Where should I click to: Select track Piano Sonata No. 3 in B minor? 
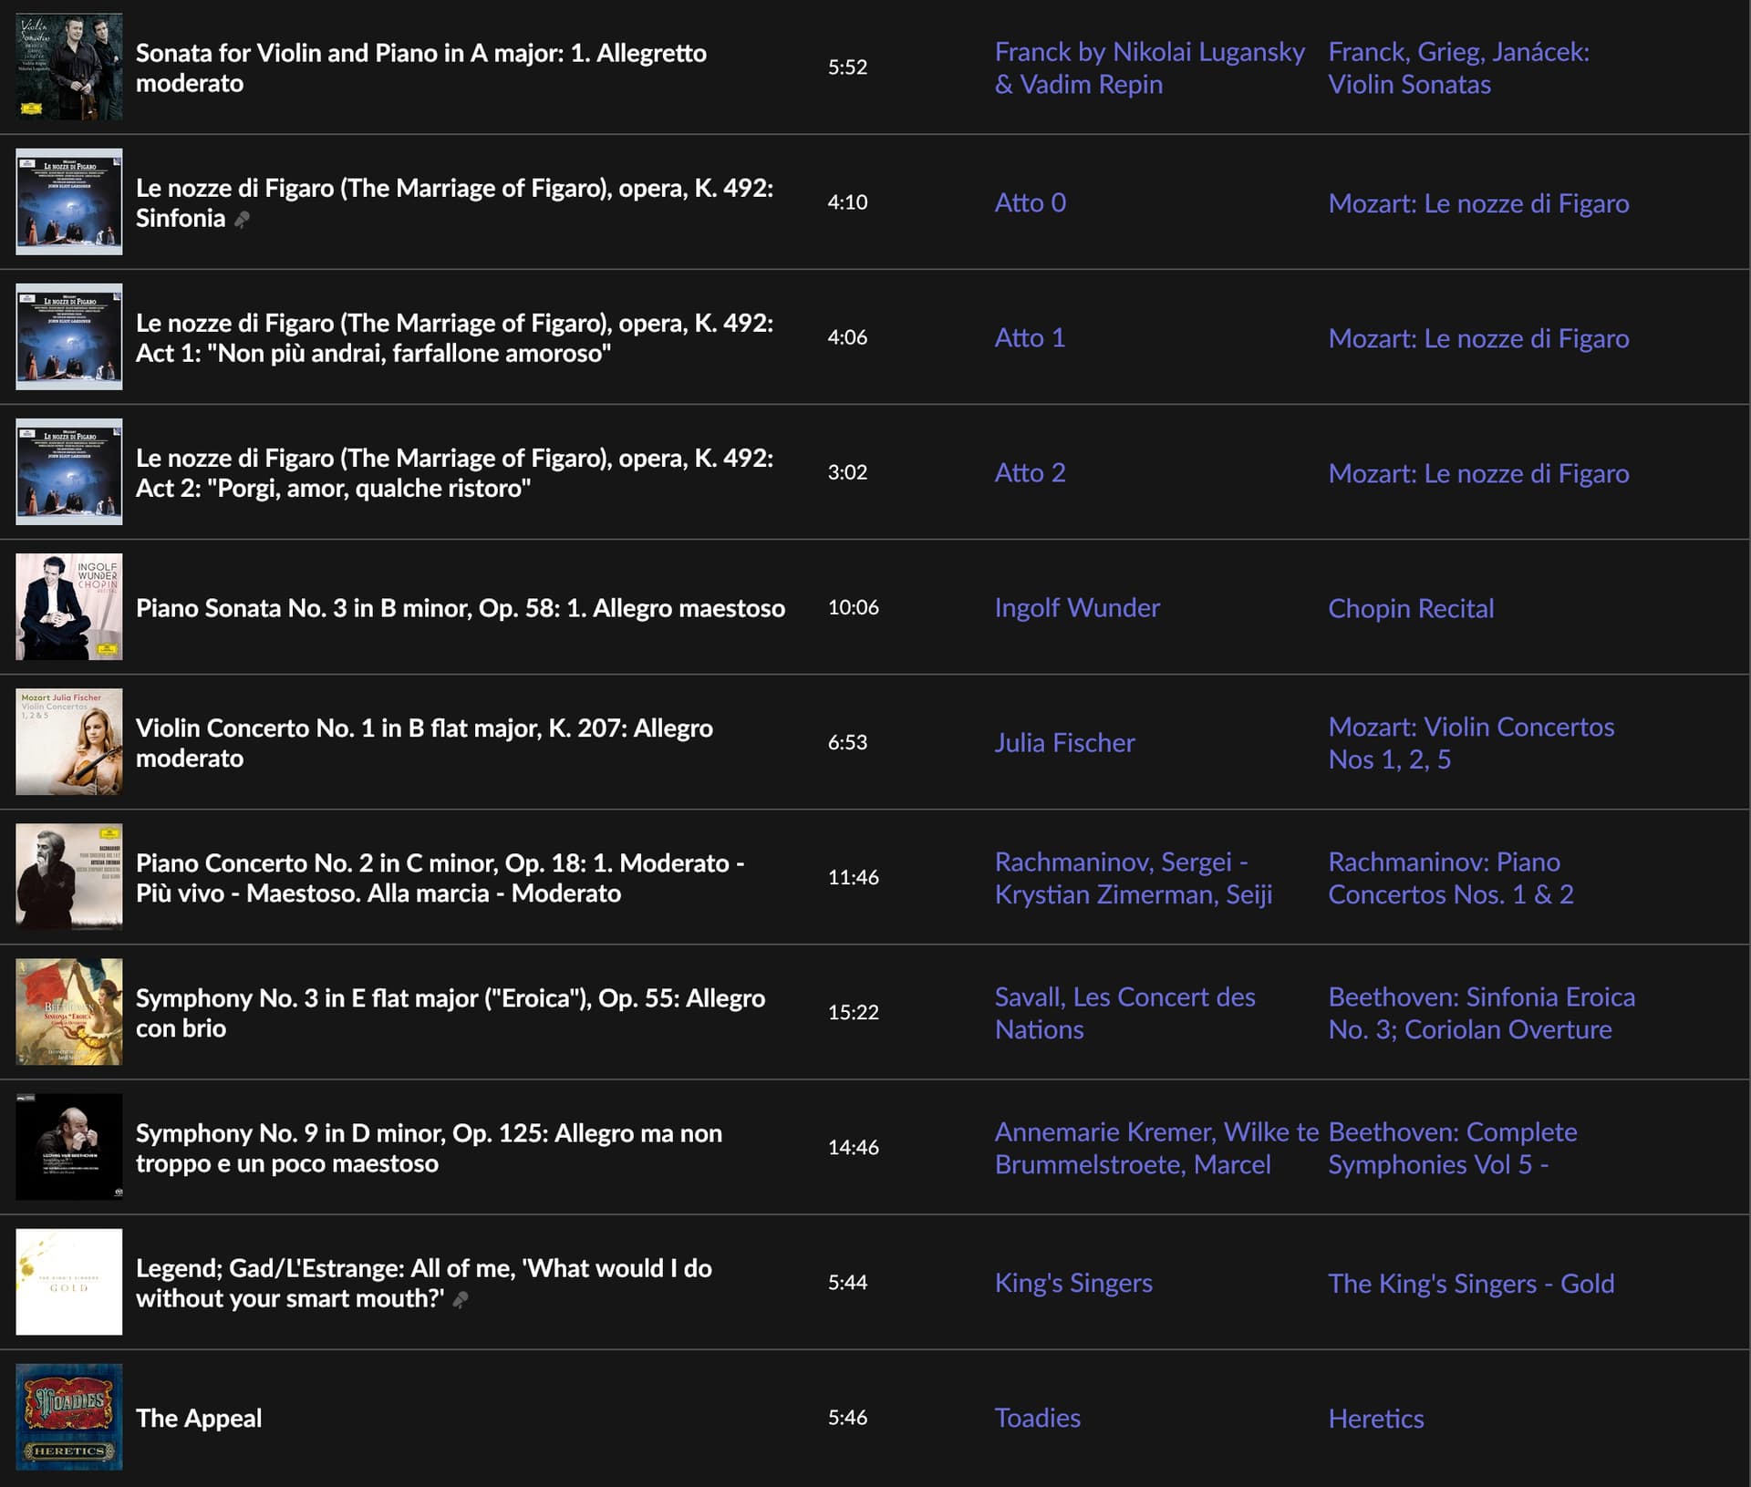coord(461,607)
